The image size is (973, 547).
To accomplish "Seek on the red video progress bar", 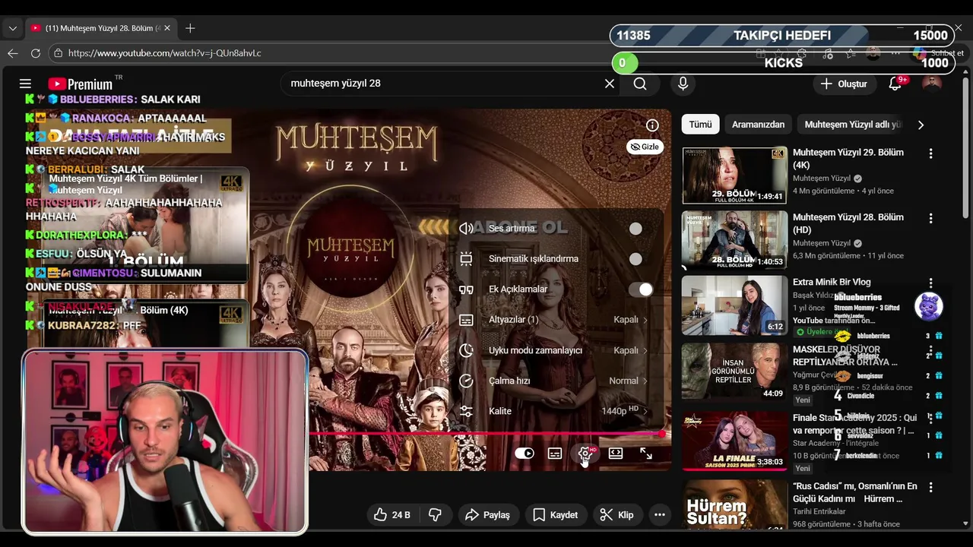I will coord(486,434).
